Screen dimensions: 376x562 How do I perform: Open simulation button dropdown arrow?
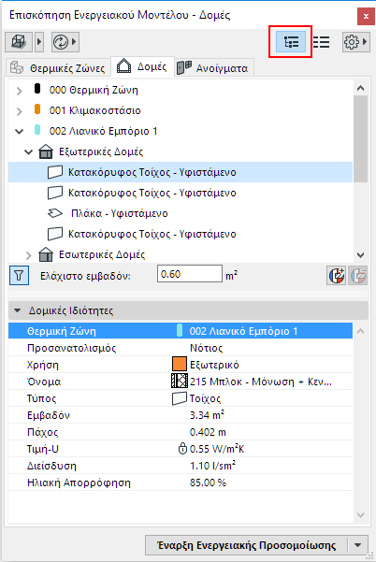(x=357, y=545)
